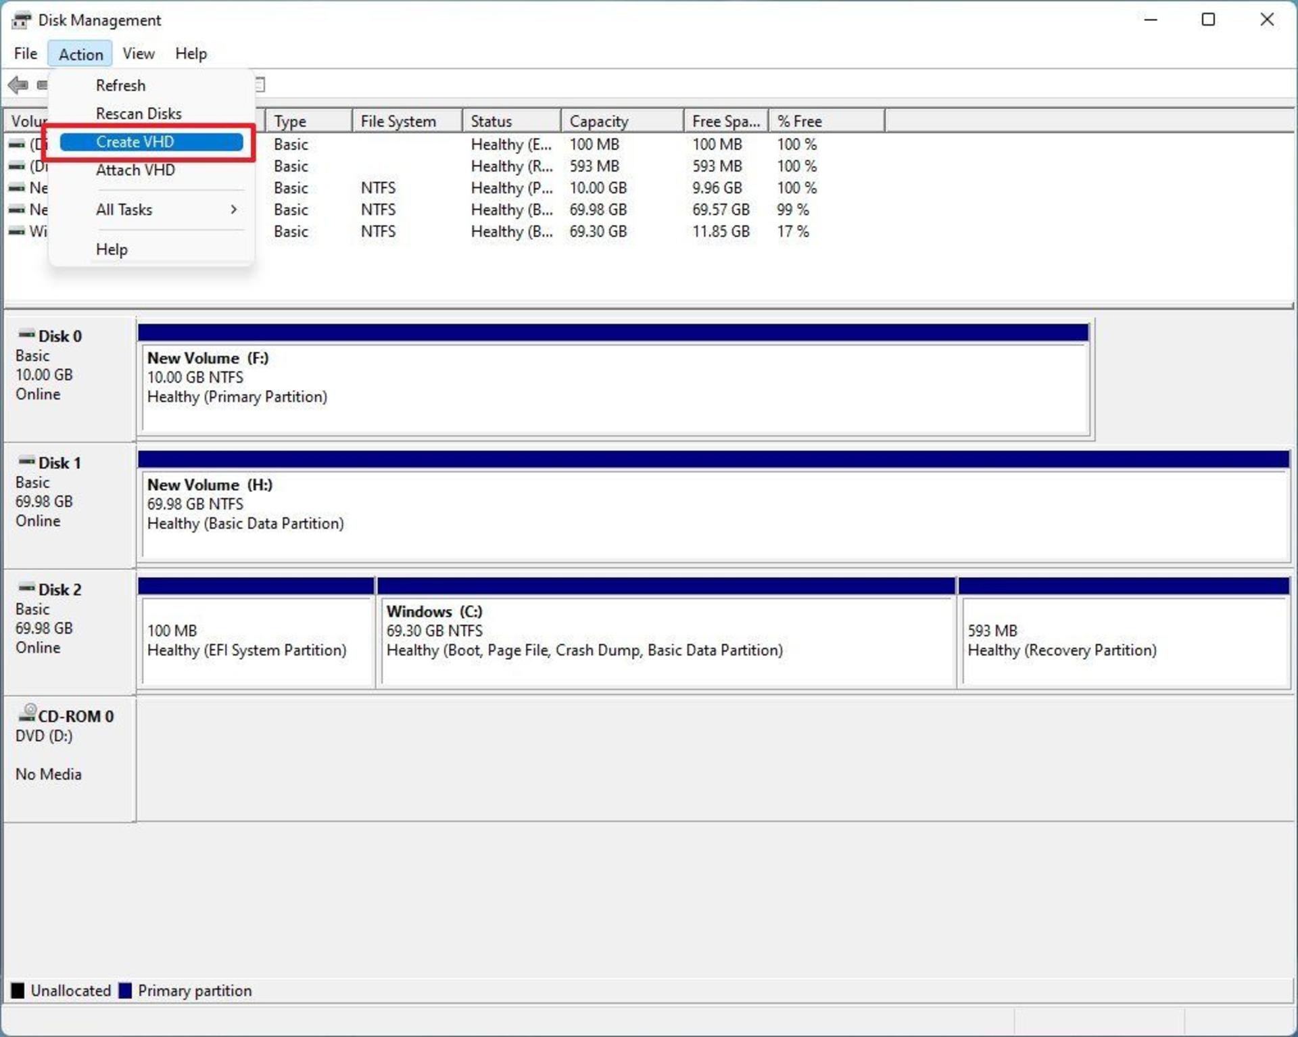Screen dimensions: 1298x1037
Task: Select the 100 MB EFI System Partition
Action: pyautogui.click(x=256, y=633)
